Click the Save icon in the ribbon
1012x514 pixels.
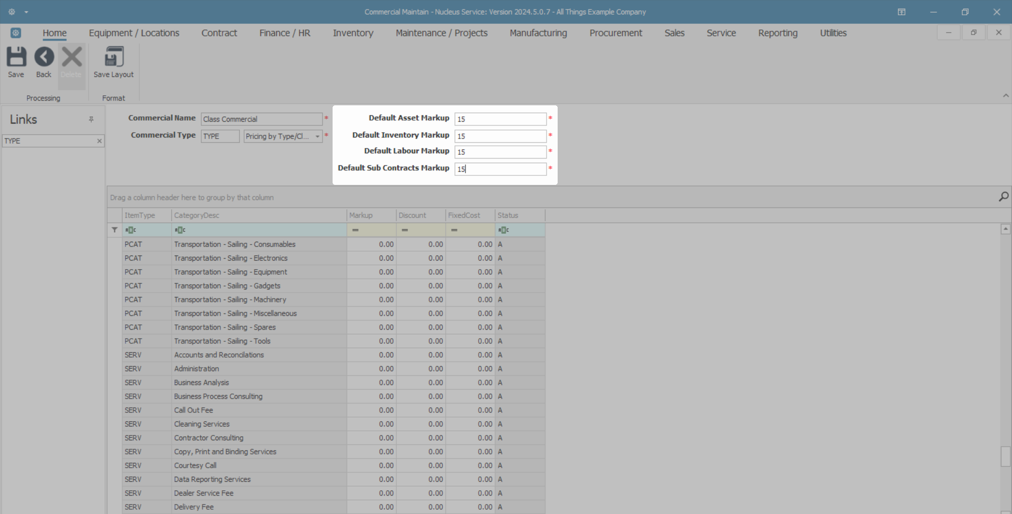pos(16,57)
